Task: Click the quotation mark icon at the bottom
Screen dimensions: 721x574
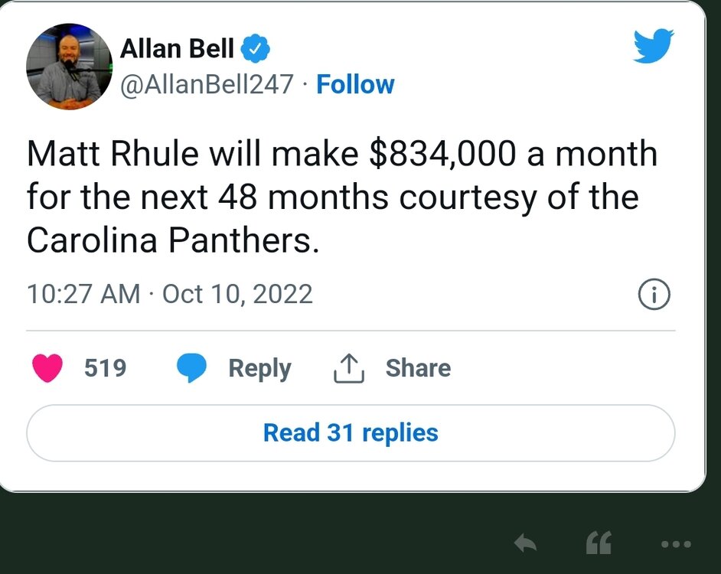Action: (599, 543)
